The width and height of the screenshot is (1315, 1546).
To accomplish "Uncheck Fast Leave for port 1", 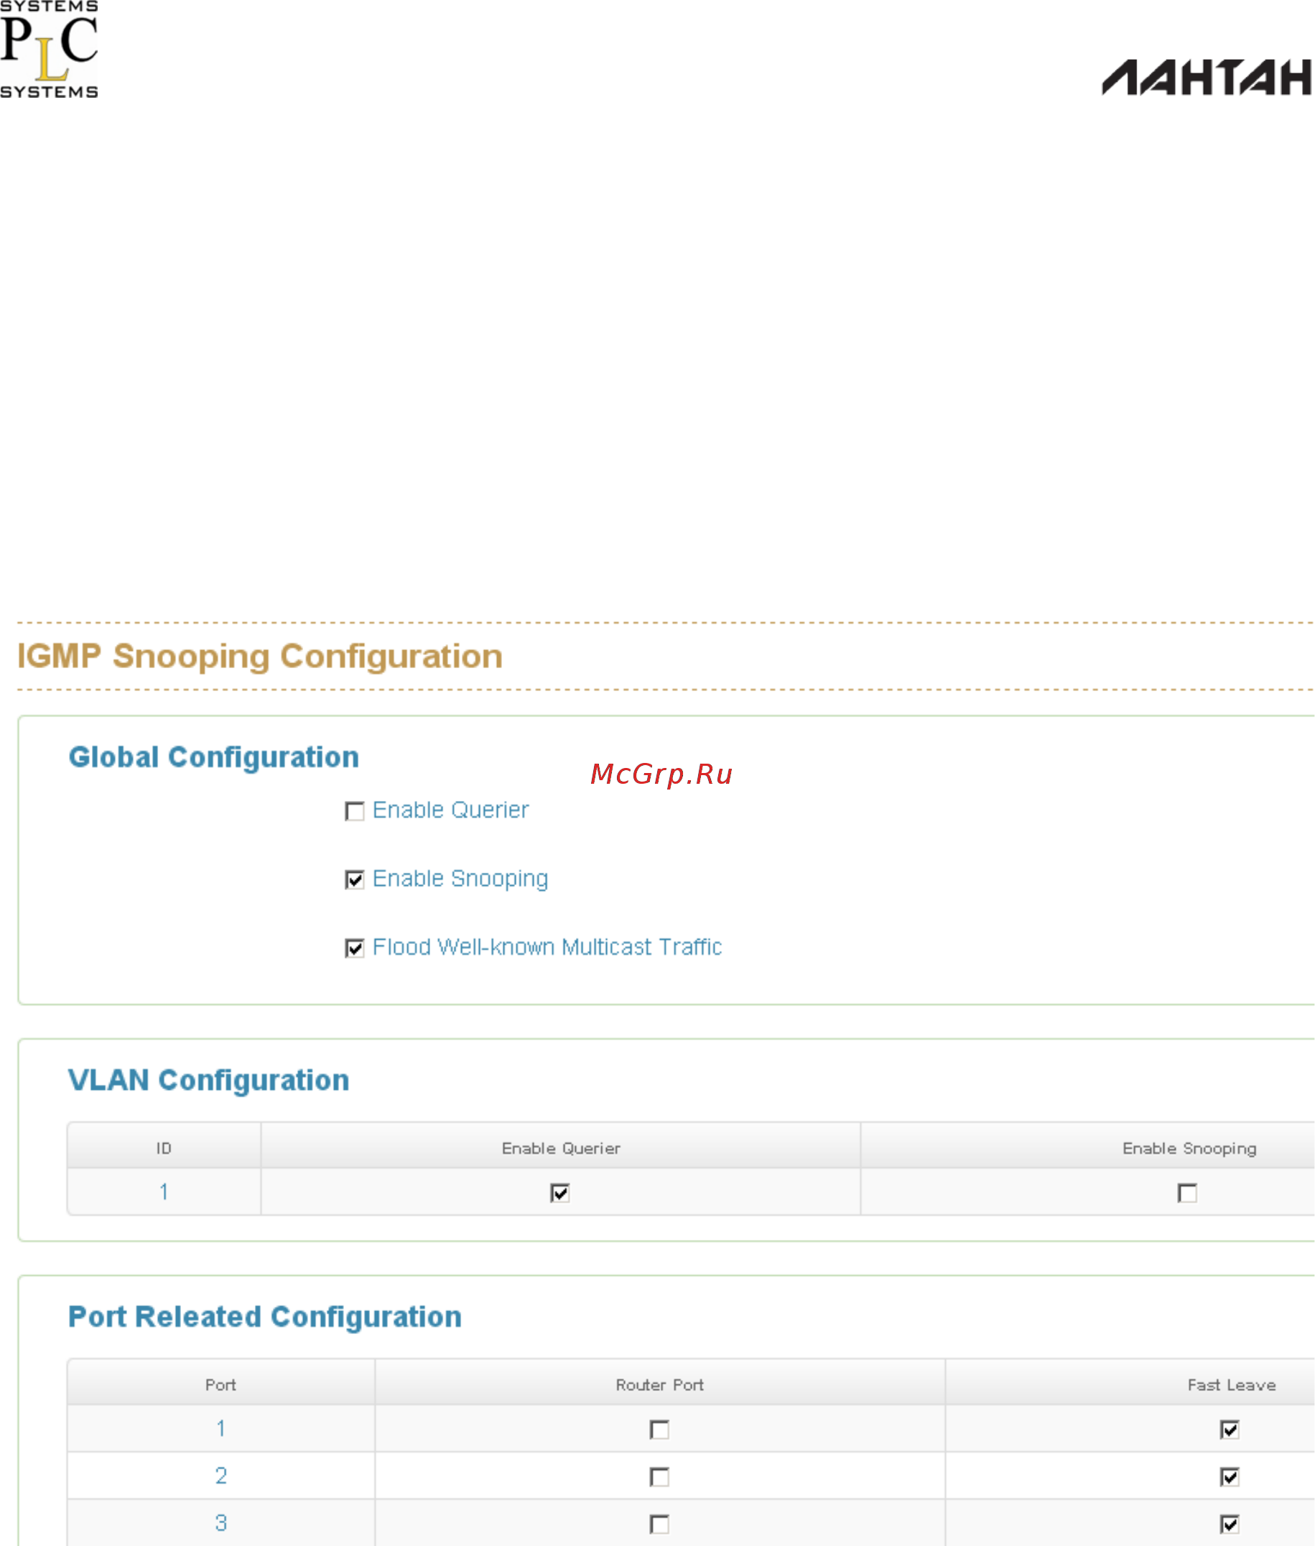I will tap(1230, 1429).
